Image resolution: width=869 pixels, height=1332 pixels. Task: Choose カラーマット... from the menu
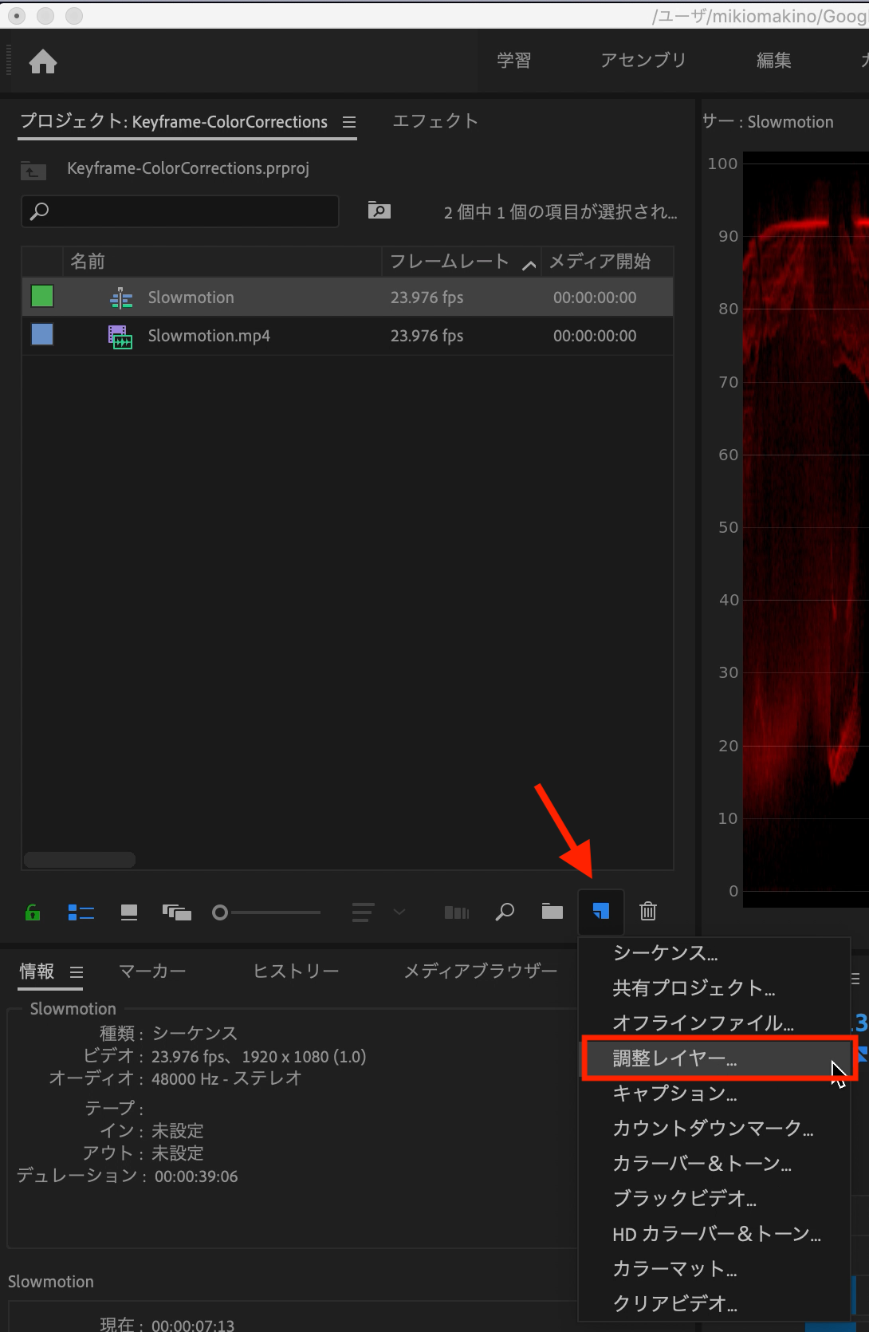pos(714,1269)
